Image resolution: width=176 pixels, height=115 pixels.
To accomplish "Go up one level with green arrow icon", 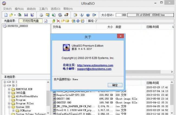I will [x=54, y=21].
